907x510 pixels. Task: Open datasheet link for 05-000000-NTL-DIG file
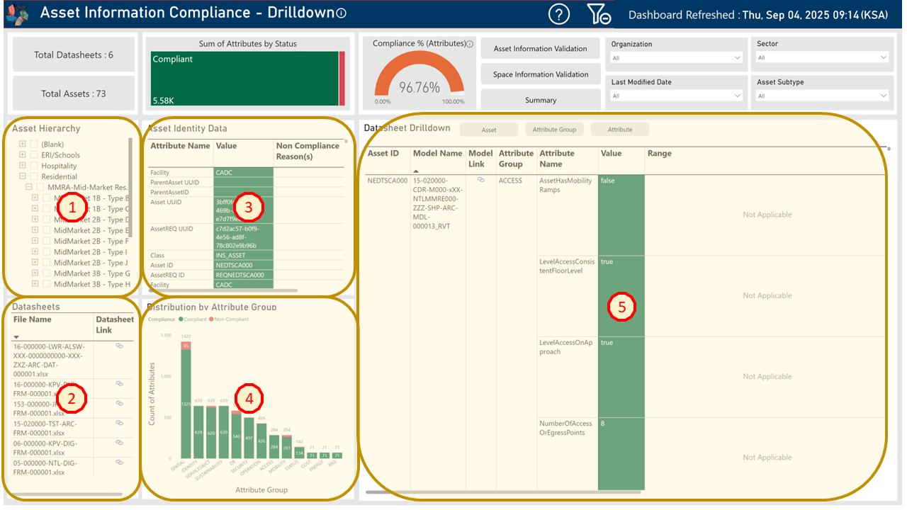pyautogui.click(x=120, y=462)
